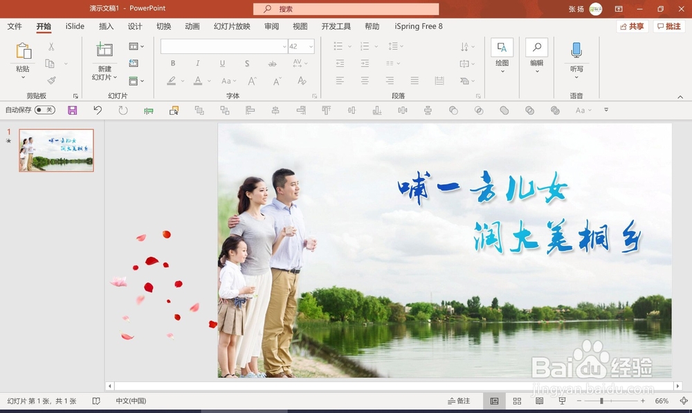Click Increase indent level icon
This screenshot has height=413, width=692.
tap(365, 64)
